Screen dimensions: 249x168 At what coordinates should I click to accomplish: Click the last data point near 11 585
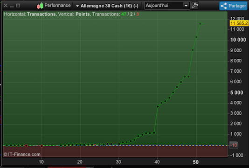(x=200, y=24)
